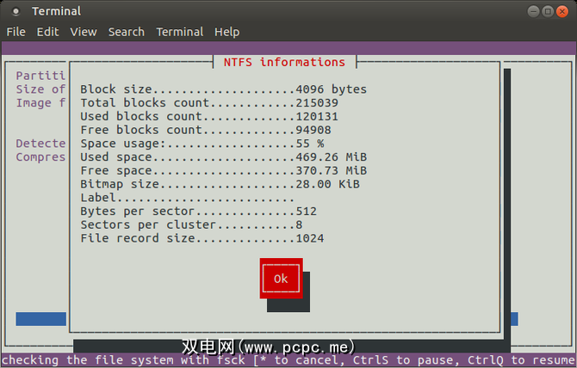
Task: Open the File menu
Action: pyautogui.click(x=16, y=32)
